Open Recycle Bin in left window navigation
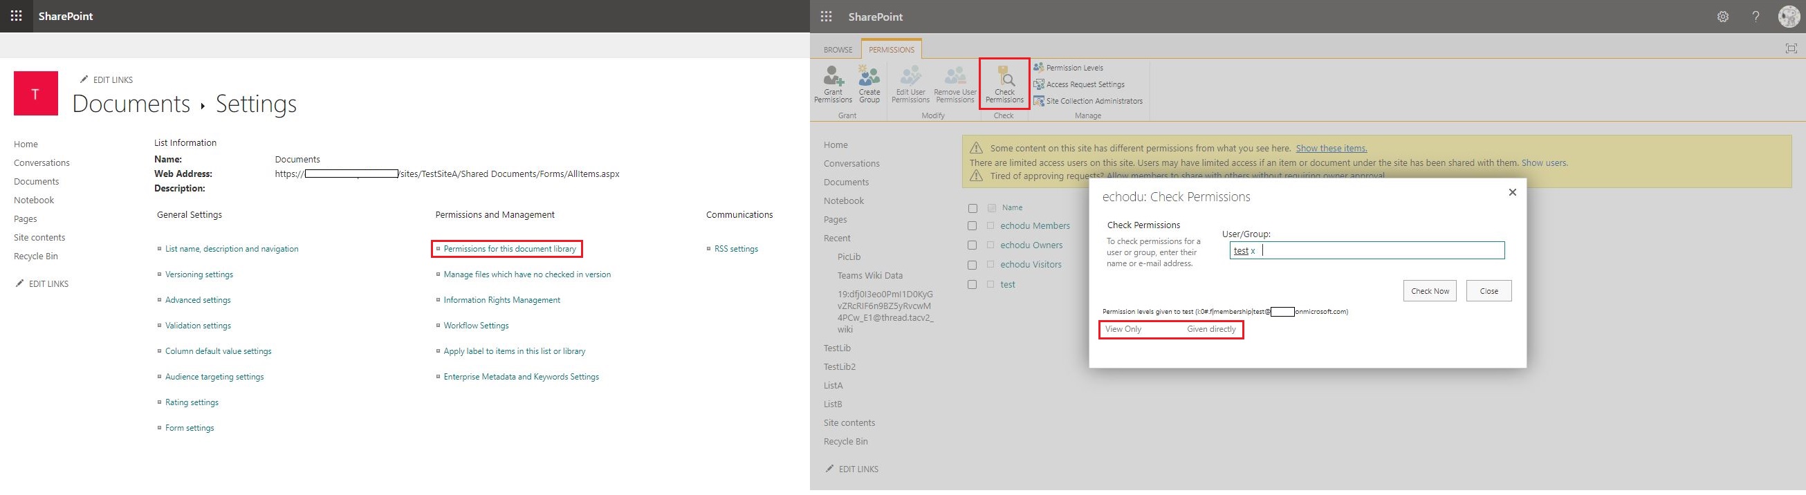 click(36, 256)
